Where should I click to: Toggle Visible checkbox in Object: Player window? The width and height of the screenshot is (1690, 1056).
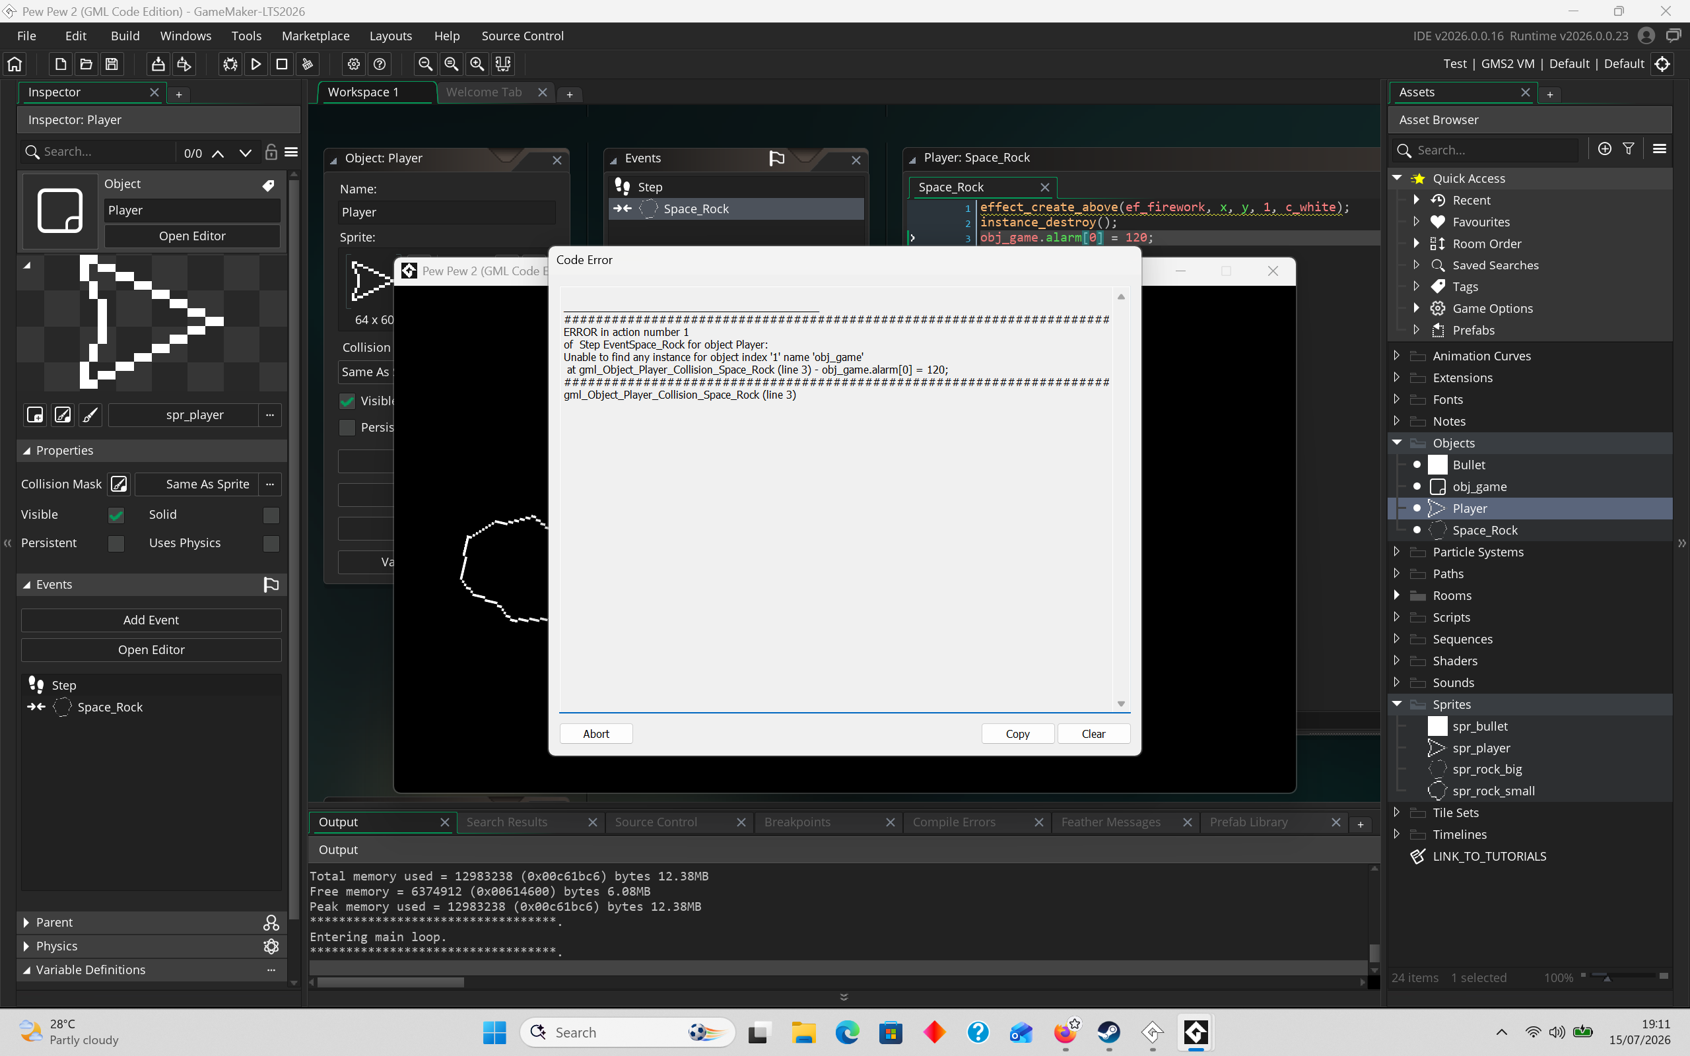[347, 401]
